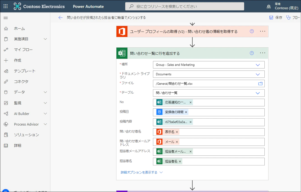The height and width of the screenshot is (192, 301).
Task: Click the Office 365 user profile action icon
Action: tap(122, 32)
